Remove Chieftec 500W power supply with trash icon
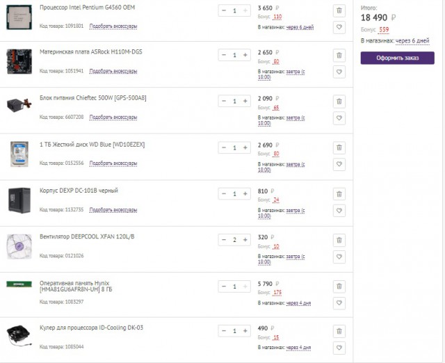The width and height of the screenshot is (445, 363). click(x=339, y=102)
